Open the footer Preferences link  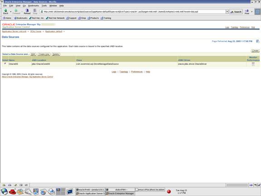pyautogui.click(x=137, y=72)
